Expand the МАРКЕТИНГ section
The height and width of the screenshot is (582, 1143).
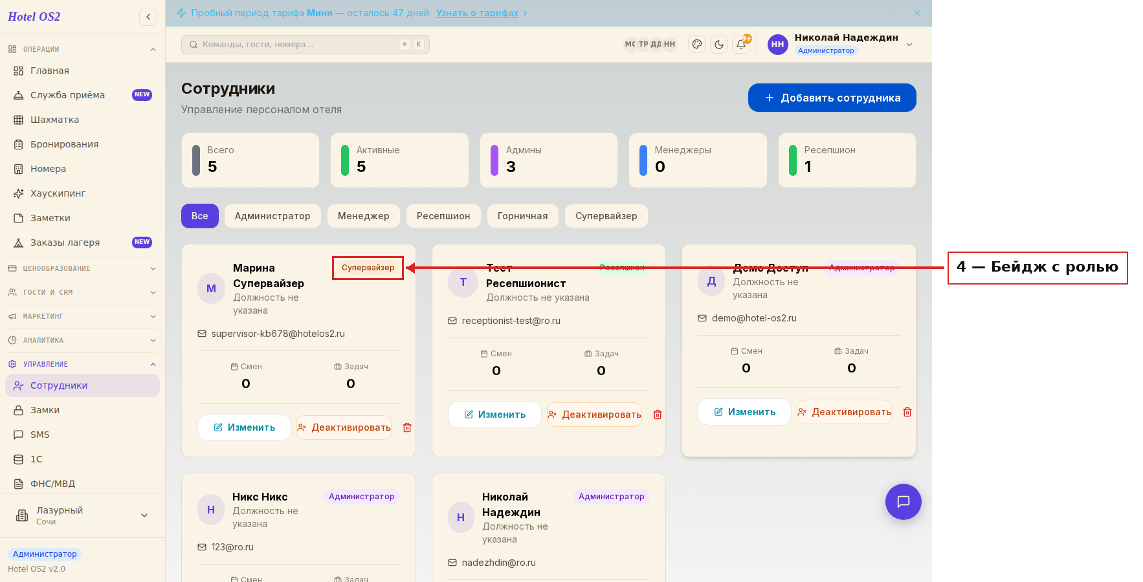[82, 316]
